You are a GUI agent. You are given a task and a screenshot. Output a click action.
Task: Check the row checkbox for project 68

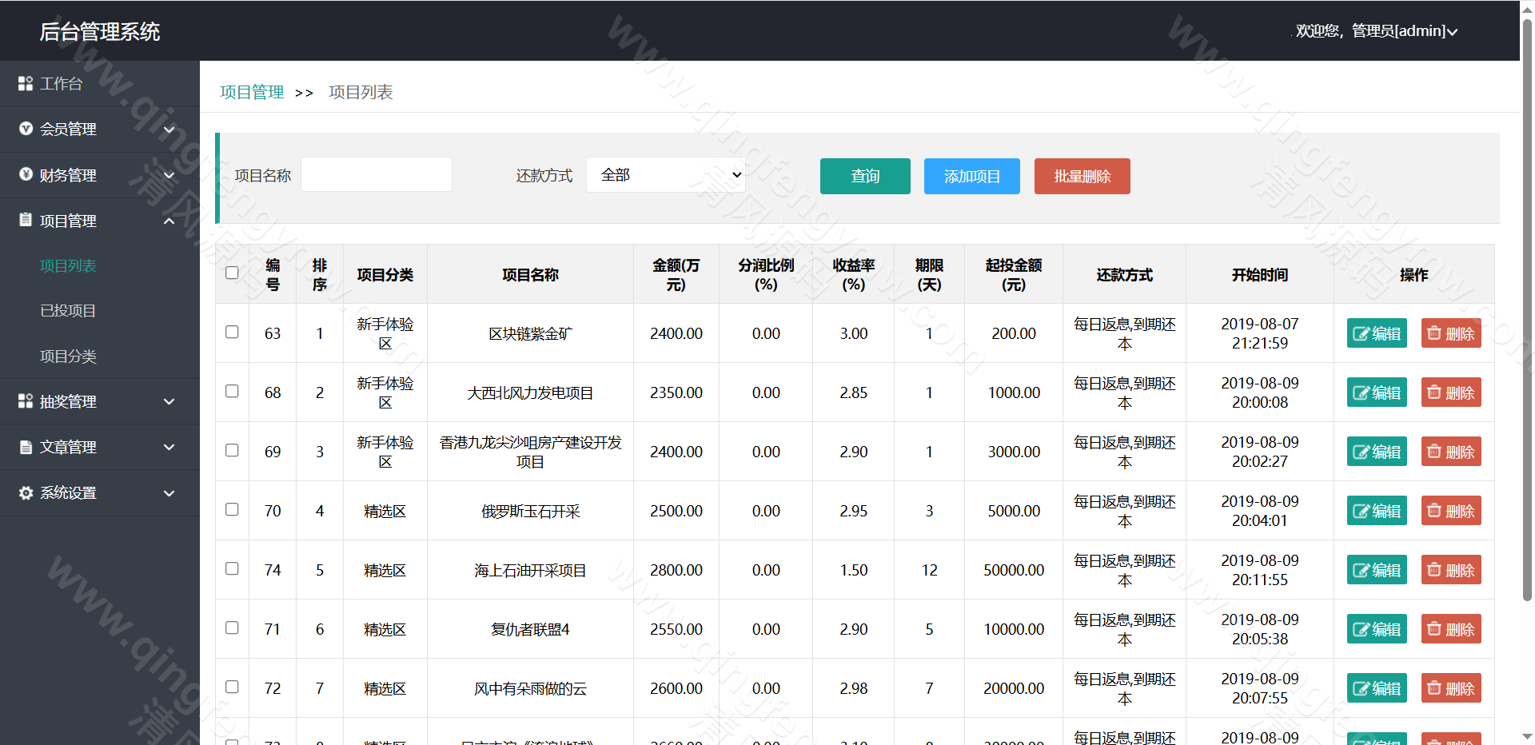pos(231,392)
